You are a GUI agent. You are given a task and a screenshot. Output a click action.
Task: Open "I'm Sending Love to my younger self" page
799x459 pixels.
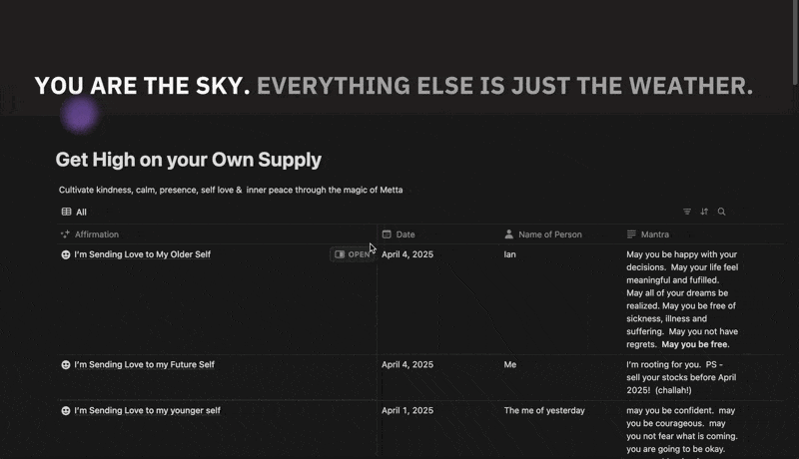(x=147, y=410)
